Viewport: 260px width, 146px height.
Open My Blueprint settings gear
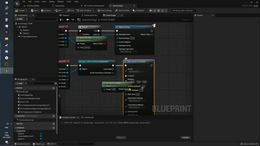point(56,83)
